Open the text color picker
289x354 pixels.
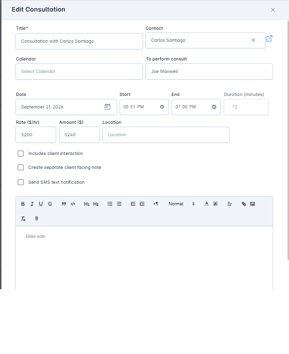(206, 204)
